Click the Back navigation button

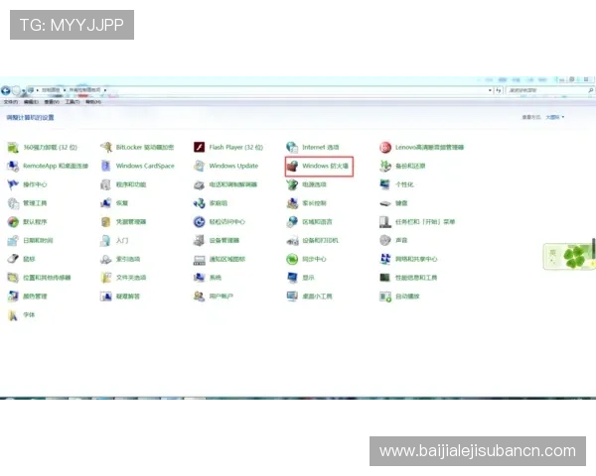coord(7,90)
